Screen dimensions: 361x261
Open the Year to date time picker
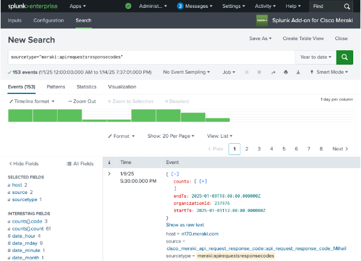(315, 57)
